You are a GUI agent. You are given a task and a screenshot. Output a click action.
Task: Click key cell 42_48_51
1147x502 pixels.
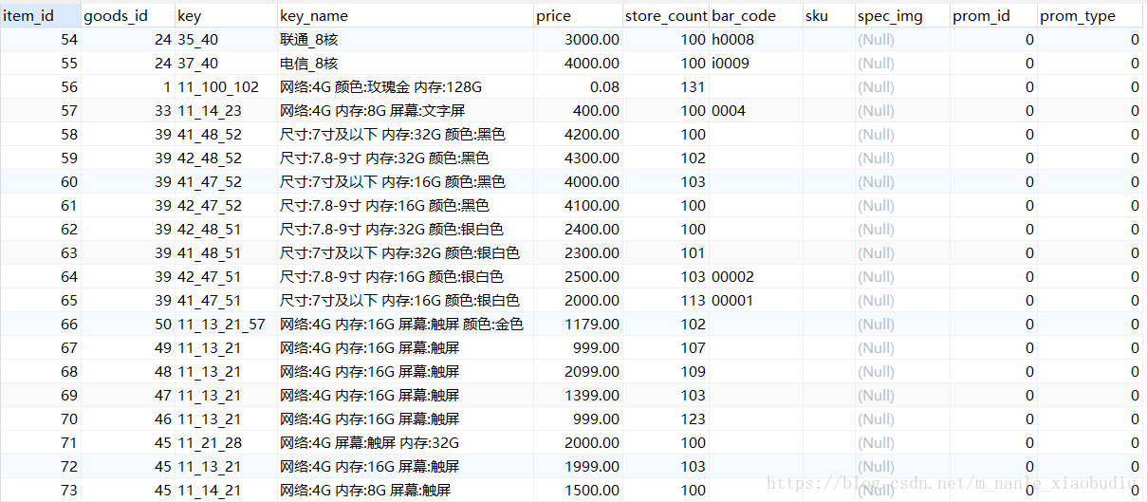[227, 229]
